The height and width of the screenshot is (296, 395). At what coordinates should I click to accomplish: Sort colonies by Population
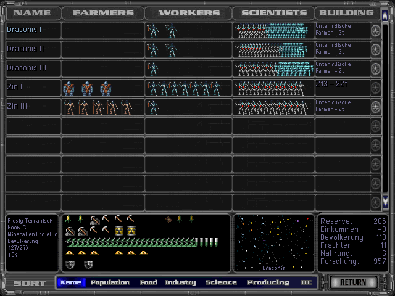coord(110,282)
